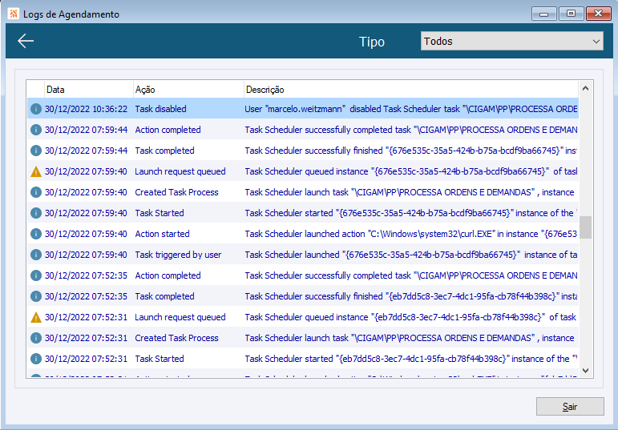The image size is (618, 430).
Task: Click the info icon on the 07:59:40 Action started row
Action: (36, 234)
